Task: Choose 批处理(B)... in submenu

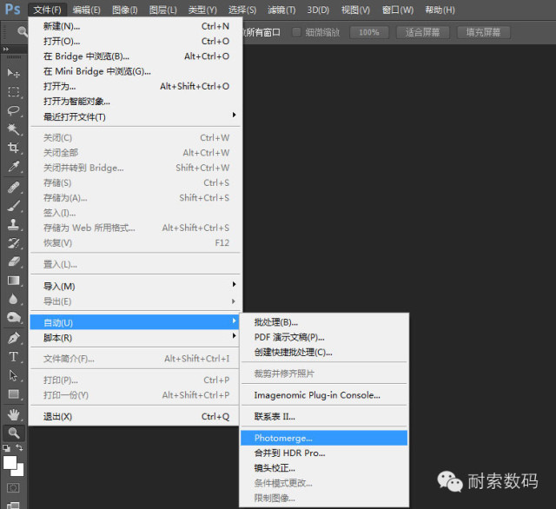Action: point(324,322)
